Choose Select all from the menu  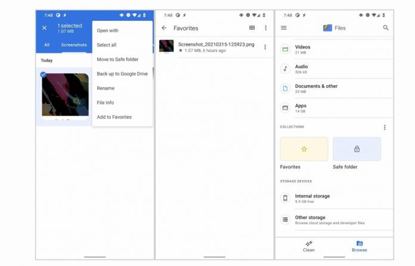(x=106, y=45)
